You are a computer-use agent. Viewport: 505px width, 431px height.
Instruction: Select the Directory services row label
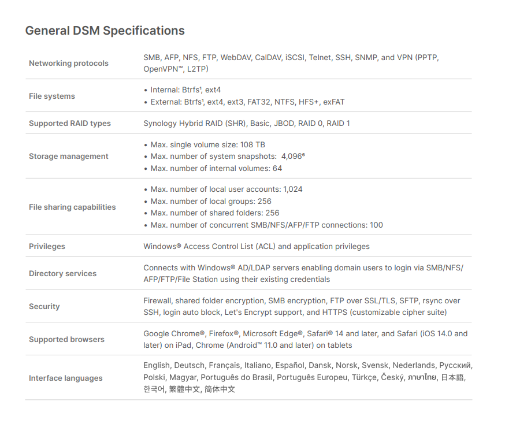coord(63,273)
